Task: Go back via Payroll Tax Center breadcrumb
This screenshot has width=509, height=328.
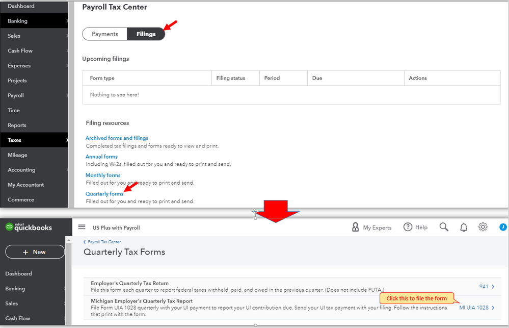Action: click(104, 242)
